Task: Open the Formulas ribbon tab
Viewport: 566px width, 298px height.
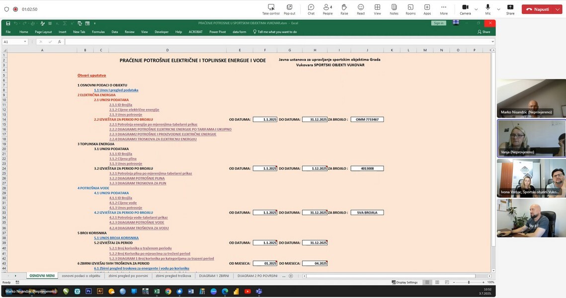Action: (x=98, y=32)
